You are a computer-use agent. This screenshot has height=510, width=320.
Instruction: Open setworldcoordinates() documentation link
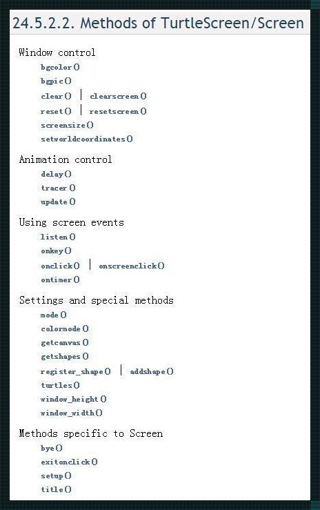click(x=87, y=139)
